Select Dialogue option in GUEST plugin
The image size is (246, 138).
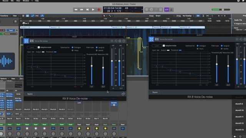point(198,46)
